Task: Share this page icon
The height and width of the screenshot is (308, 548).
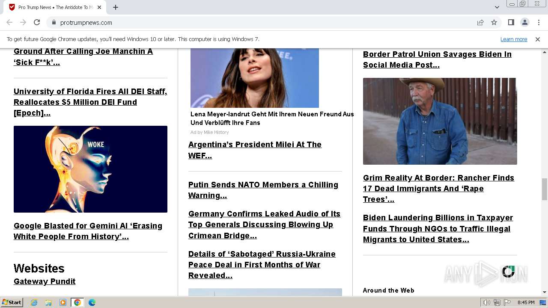Action: point(480,22)
